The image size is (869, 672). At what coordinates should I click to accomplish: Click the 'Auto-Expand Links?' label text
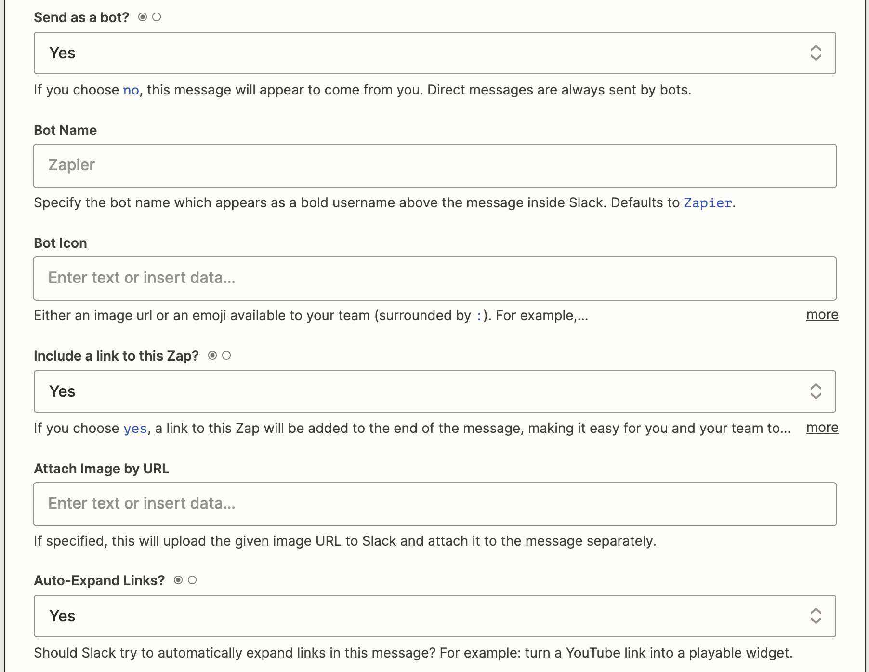99,581
